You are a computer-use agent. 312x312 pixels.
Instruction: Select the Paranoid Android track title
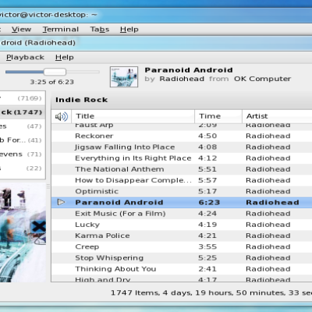click(119, 203)
